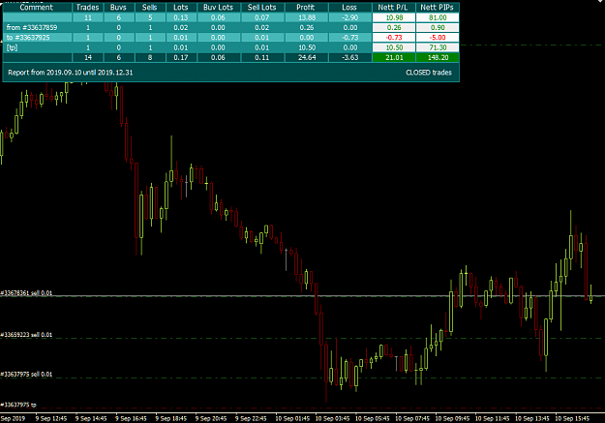The height and width of the screenshot is (423, 605).
Task: Click the green total Nett PIPs 148.20
Action: pos(438,57)
